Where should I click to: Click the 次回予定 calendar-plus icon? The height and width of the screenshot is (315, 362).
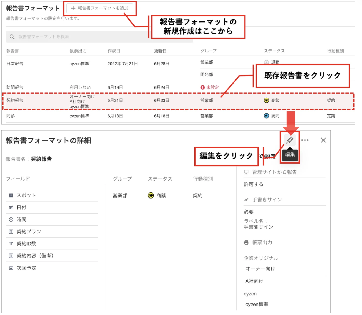pos(11,268)
